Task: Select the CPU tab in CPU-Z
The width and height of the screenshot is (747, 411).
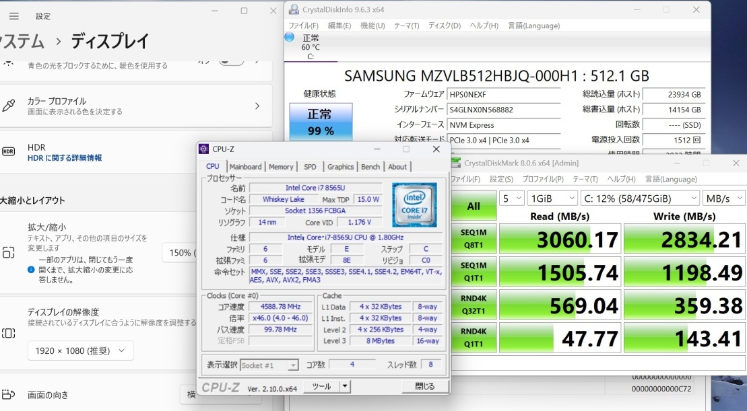Action: coord(212,166)
